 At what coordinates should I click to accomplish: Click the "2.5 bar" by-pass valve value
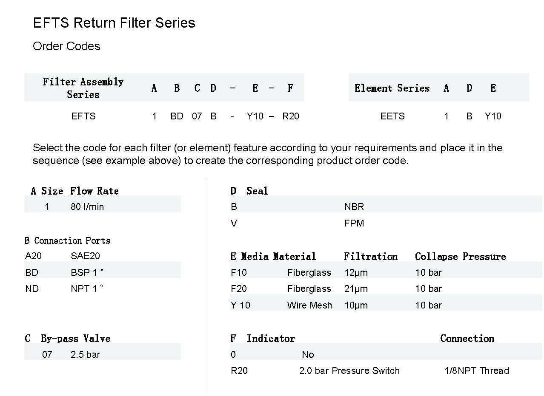pos(85,355)
